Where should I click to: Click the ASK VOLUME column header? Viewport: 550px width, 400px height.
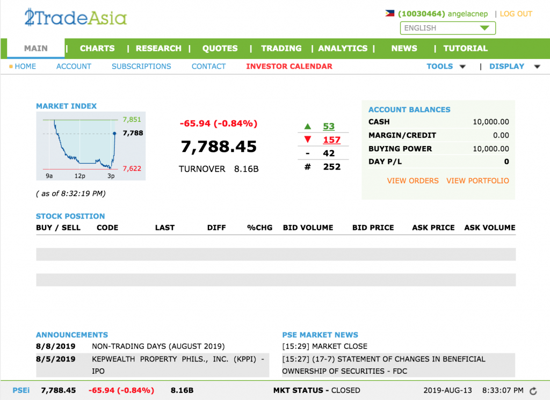point(490,228)
